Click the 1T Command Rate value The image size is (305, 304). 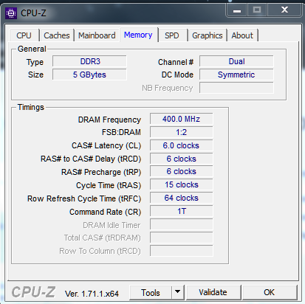[182, 211]
